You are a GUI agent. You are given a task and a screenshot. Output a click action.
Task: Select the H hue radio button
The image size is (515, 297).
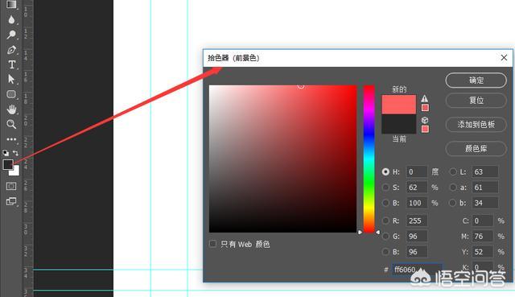click(385, 171)
